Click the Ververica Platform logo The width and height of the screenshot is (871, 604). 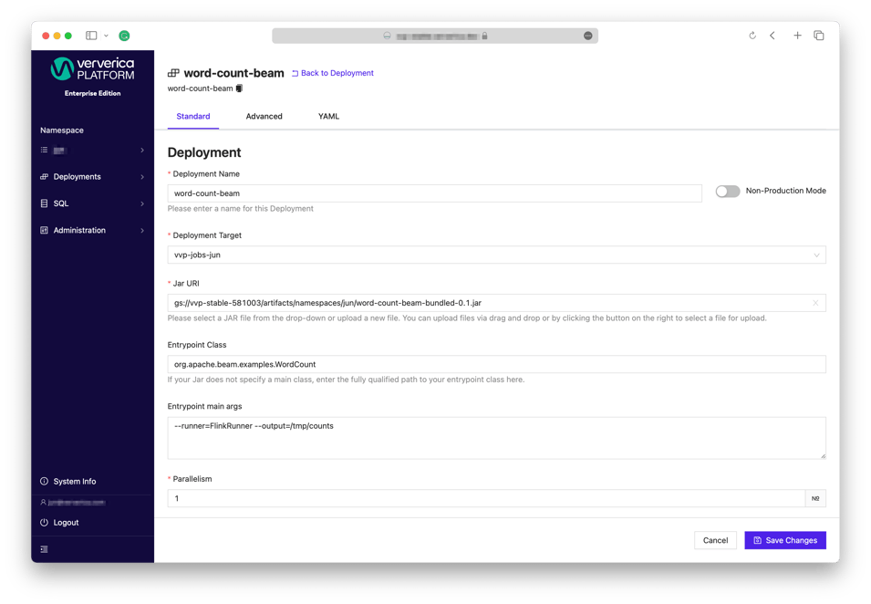92,69
